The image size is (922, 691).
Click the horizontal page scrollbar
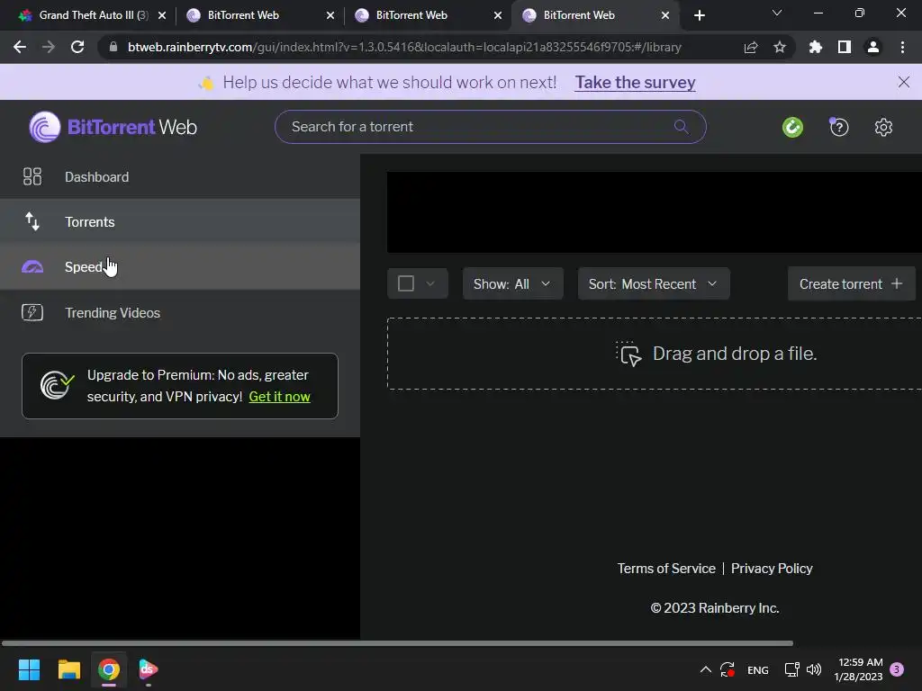tap(397, 643)
